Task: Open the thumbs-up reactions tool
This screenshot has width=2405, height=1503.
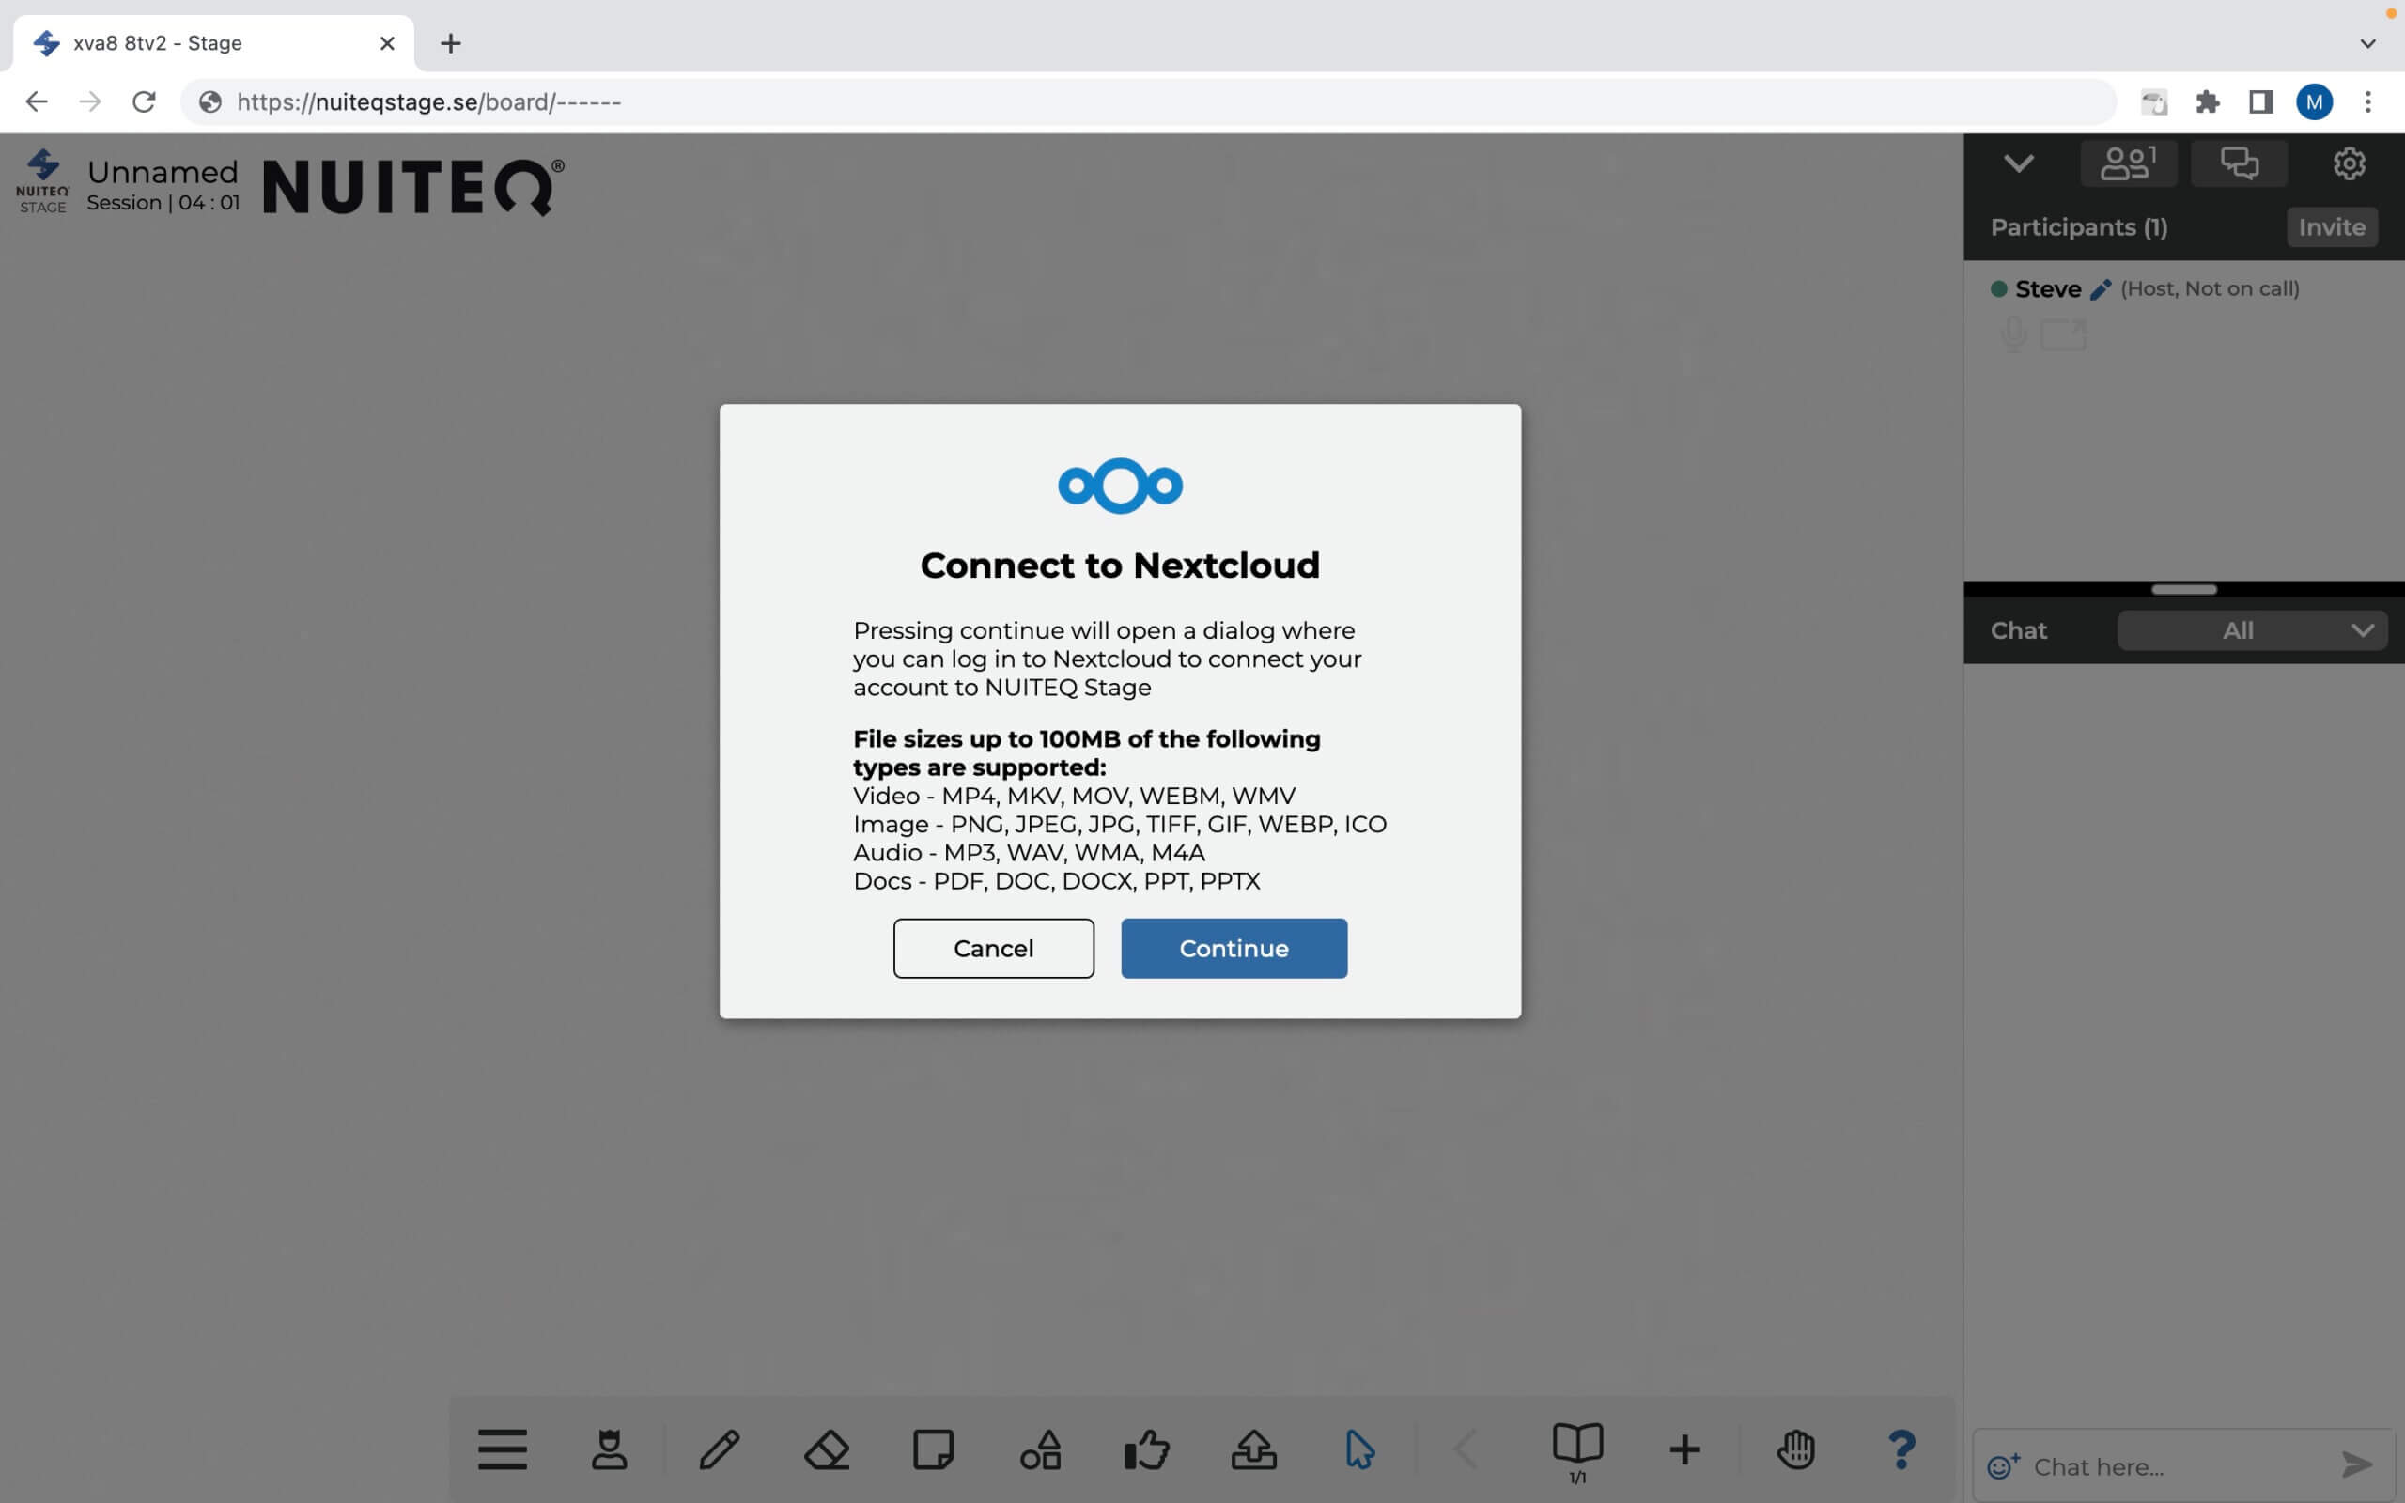Action: click(x=1147, y=1449)
